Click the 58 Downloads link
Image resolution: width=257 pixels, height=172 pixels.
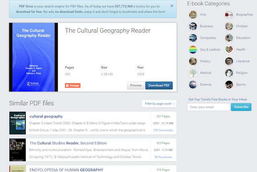pos(163,157)
